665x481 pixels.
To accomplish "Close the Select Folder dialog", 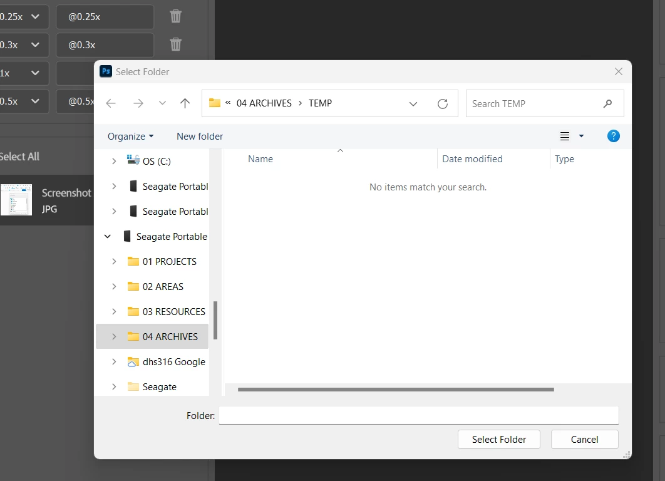I will pyautogui.click(x=618, y=71).
